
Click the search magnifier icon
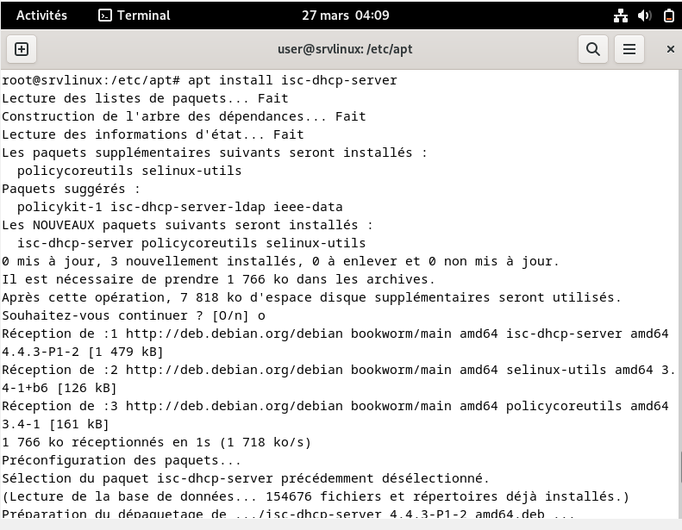pos(593,49)
